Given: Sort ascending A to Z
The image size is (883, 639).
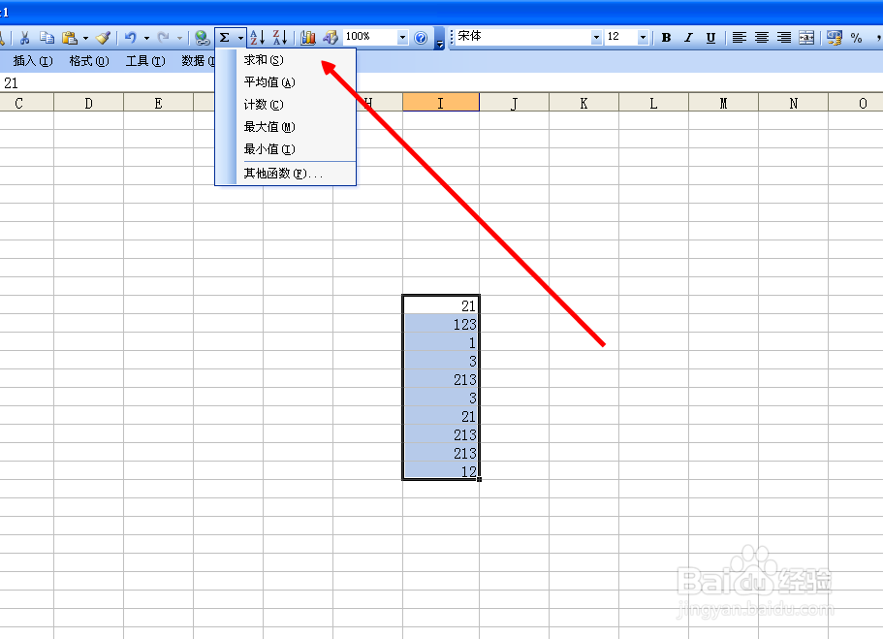Looking at the screenshot, I should (258, 38).
